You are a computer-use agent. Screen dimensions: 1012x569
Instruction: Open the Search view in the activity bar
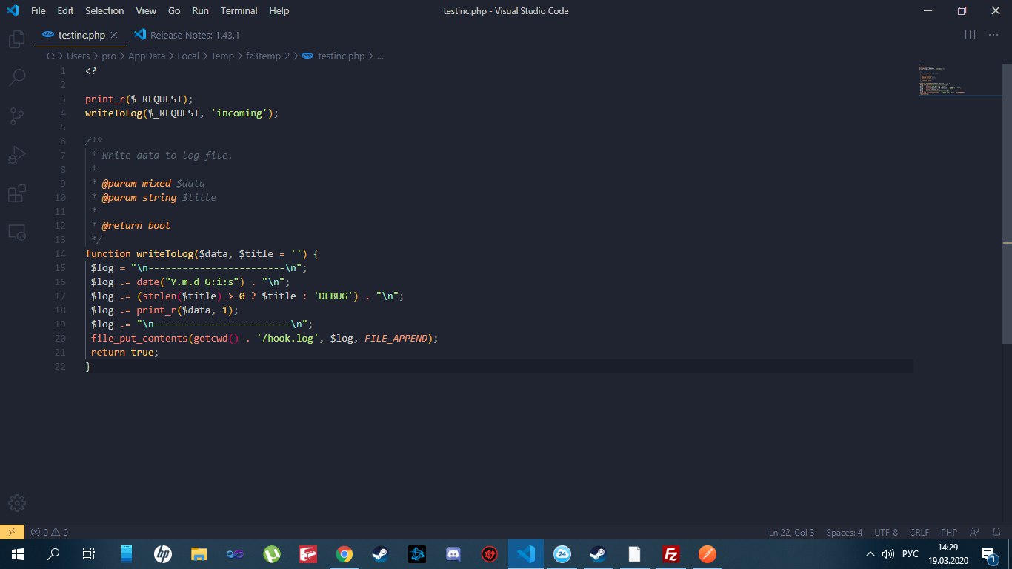pyautogui.click(x=17, y=77)
